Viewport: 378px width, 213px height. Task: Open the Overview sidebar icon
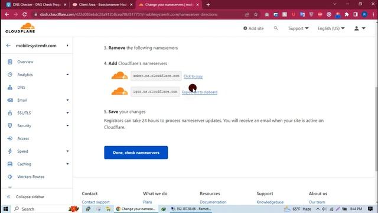(10, 62)
